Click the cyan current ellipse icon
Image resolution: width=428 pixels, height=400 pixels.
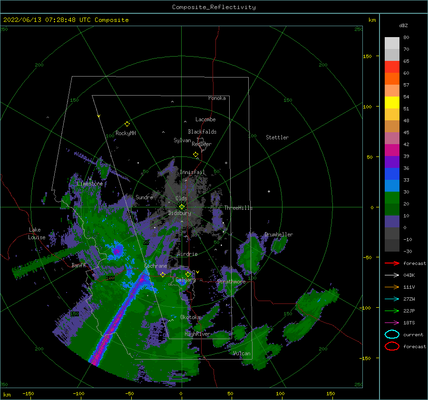point(392,334)
